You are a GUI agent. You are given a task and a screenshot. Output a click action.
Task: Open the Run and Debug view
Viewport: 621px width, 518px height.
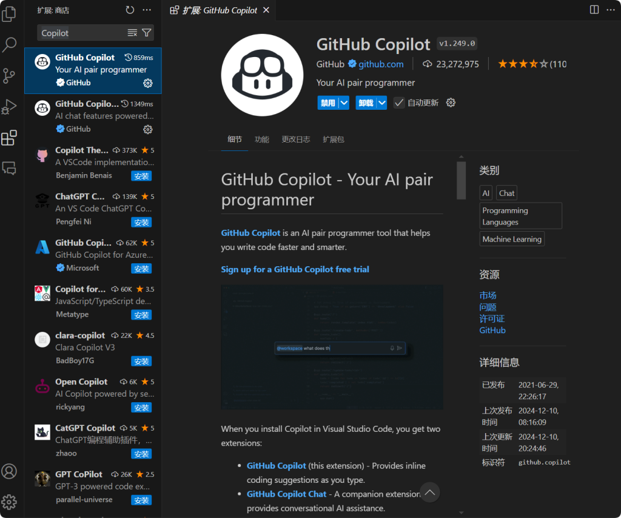pyautogui.click(x=9, y=107)
